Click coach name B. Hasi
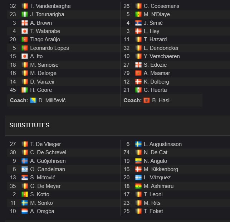 tap(161, 100)
